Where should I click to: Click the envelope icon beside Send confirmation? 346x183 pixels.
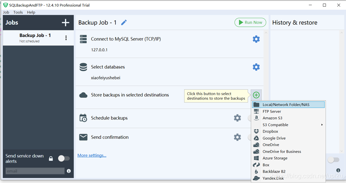coord(83,137)
